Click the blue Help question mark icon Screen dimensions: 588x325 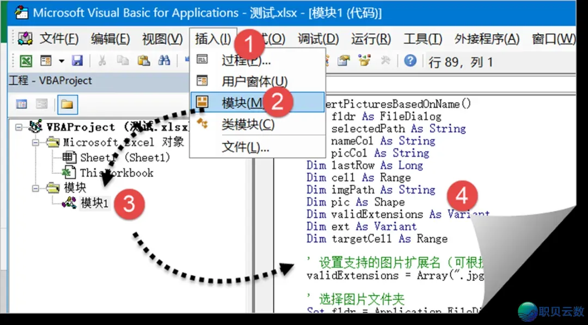pyautogui.click(x=411, y=60)
